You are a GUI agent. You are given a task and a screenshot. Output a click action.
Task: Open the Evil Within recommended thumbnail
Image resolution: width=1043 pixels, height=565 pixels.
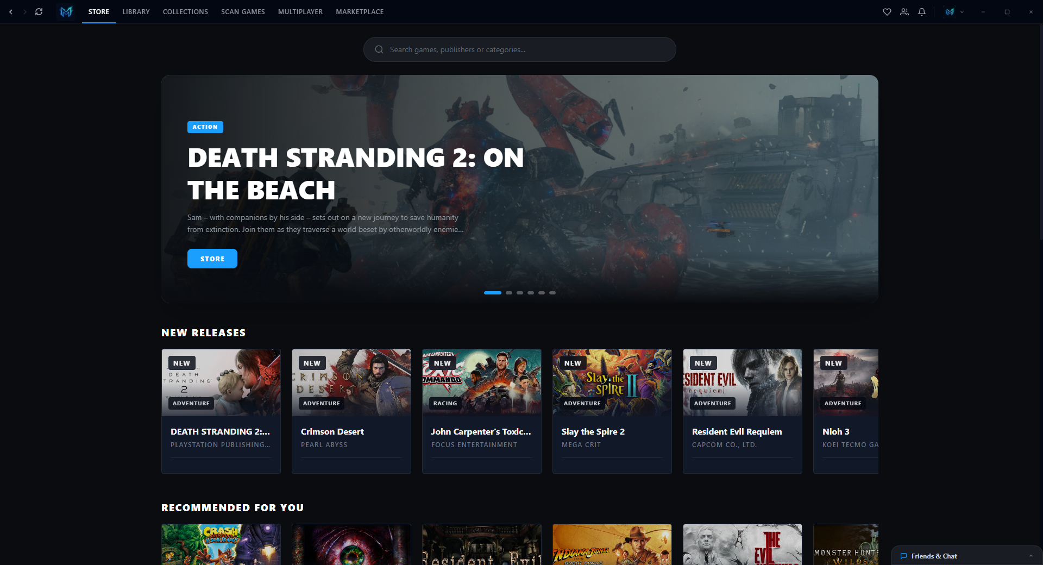(x=743, y=544)
